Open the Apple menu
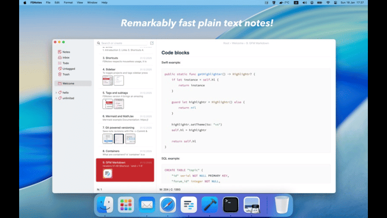This screenshot has height=218, width=387. [24, 3]
